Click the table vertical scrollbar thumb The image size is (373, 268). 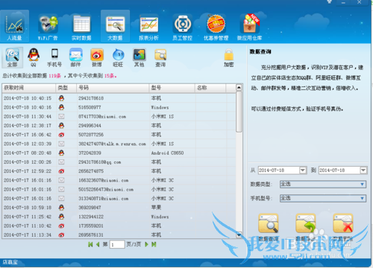239,112
